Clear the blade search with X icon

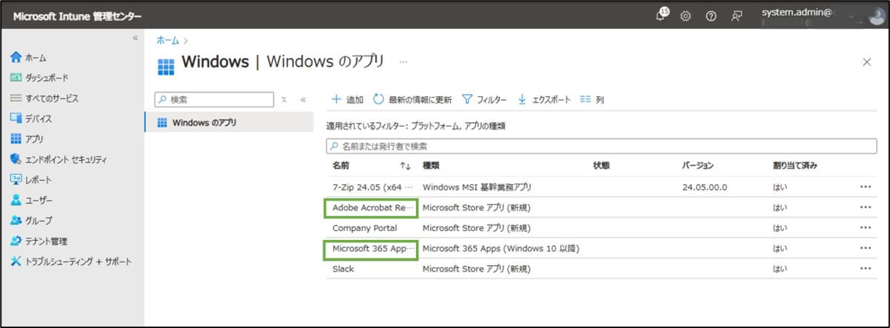click(x=284, y=99)
